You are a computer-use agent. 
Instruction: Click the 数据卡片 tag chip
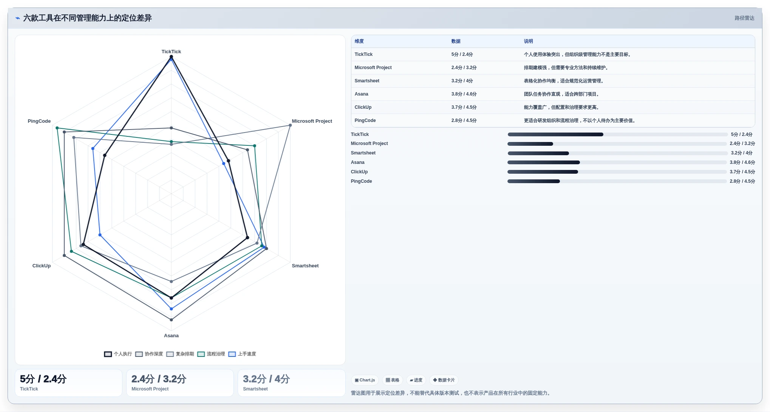click(444, 380)
